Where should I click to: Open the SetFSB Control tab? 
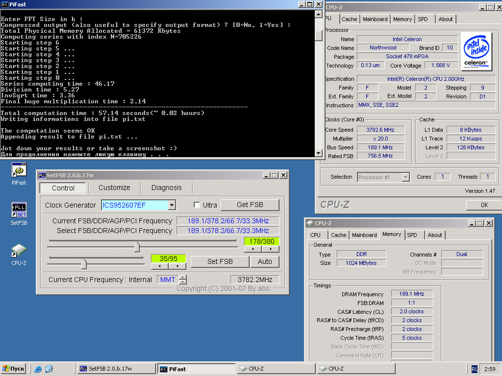coord(63,188)
